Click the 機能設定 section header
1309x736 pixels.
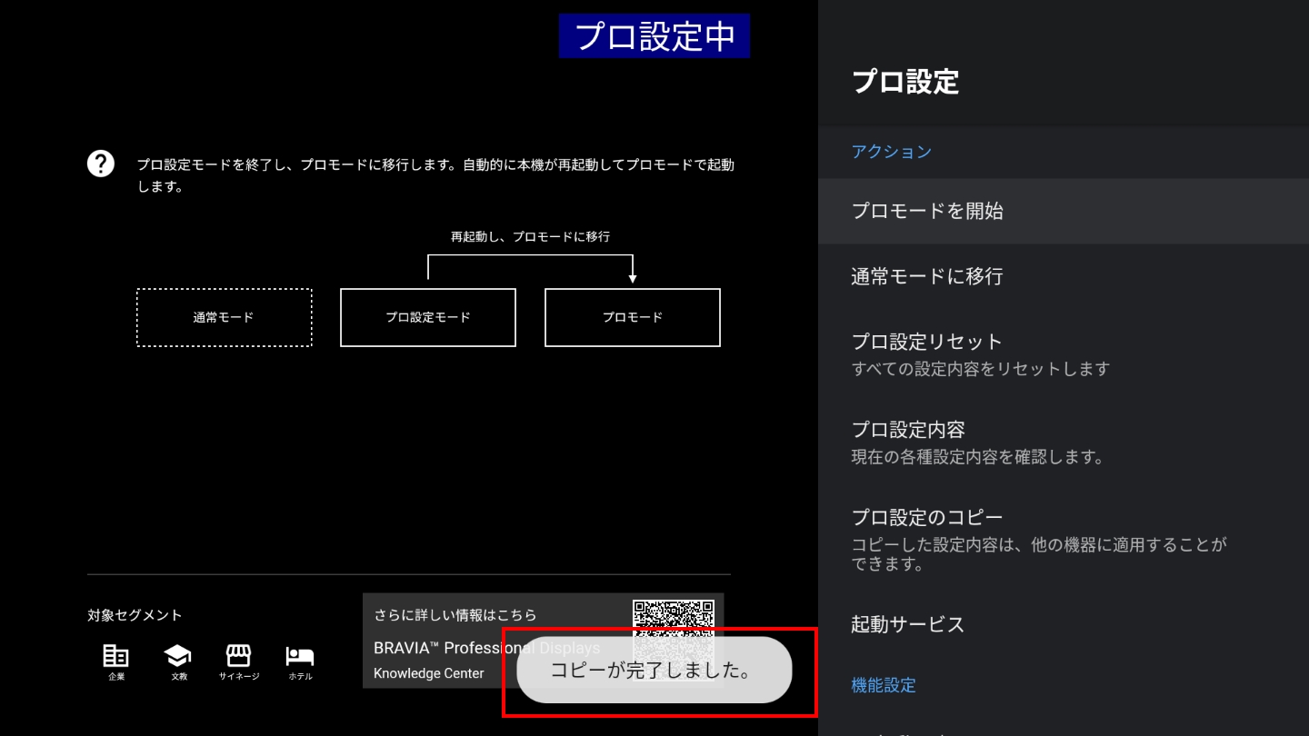pyautogui.click(x=884, y=685)
